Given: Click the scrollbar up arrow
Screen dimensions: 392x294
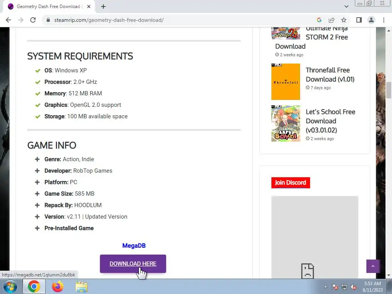Looking at the screenshot, I should tap(389, 31).
